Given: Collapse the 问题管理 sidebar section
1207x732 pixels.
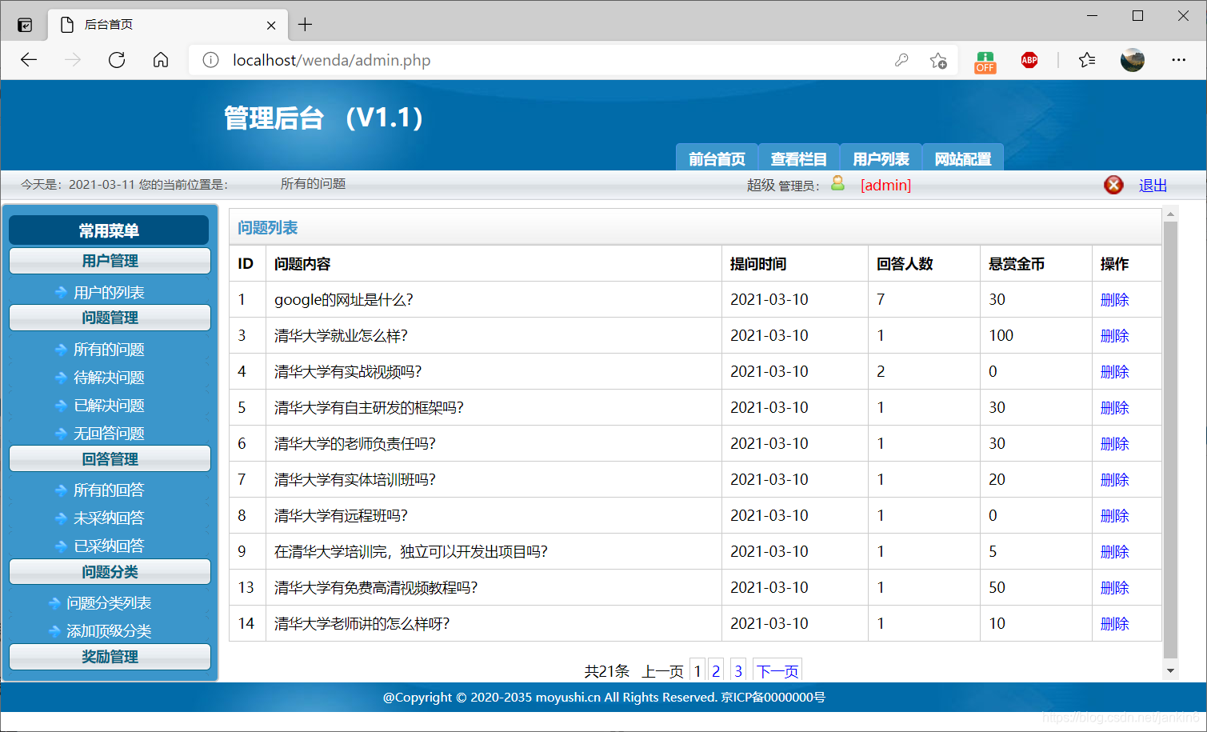Looking at the screenshot, I should click(110, 318).
